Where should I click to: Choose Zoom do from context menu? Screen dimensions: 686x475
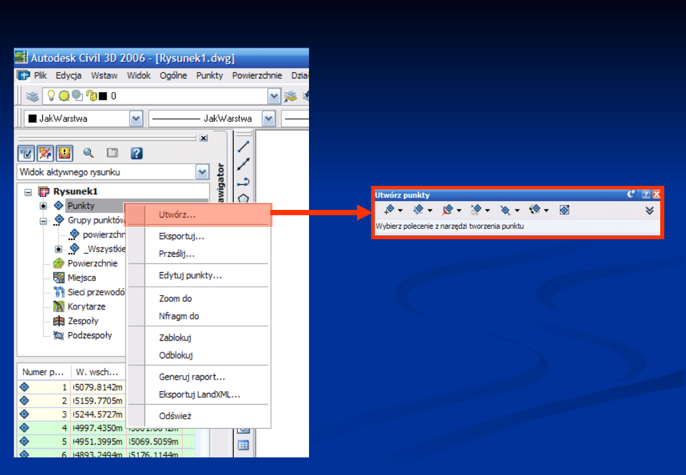pyautogui.click(x=199, y=298)
